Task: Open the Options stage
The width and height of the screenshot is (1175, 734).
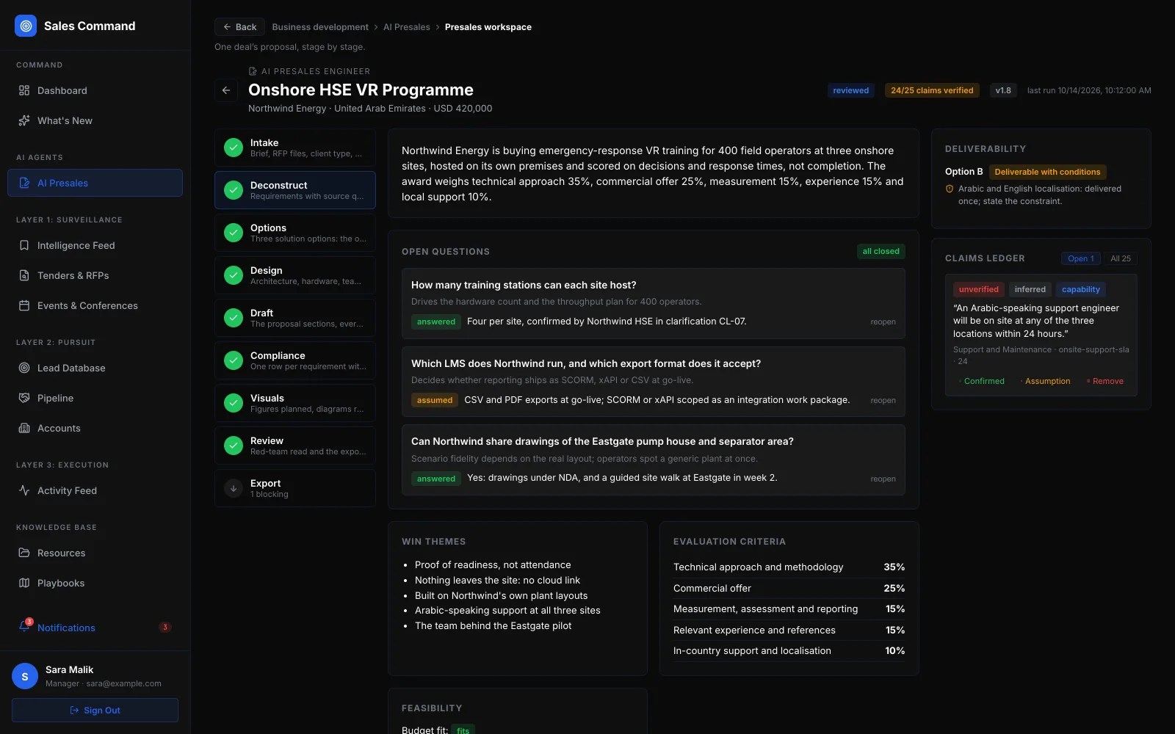Action: click(295, 233)
